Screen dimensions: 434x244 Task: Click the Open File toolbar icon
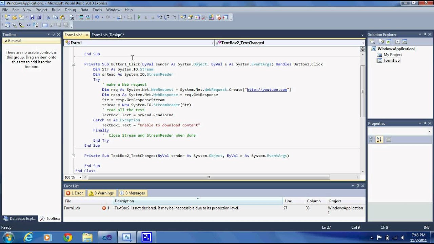[x=14, y=17]
